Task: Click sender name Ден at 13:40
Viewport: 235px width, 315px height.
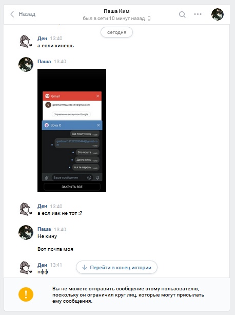Action: coord(42,39)
